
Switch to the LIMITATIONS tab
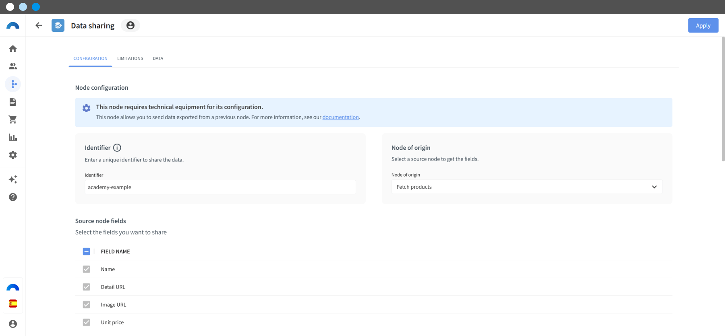[130, 58]
